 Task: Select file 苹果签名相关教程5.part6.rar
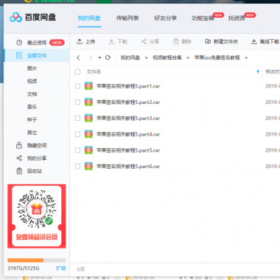pos(128,167)
